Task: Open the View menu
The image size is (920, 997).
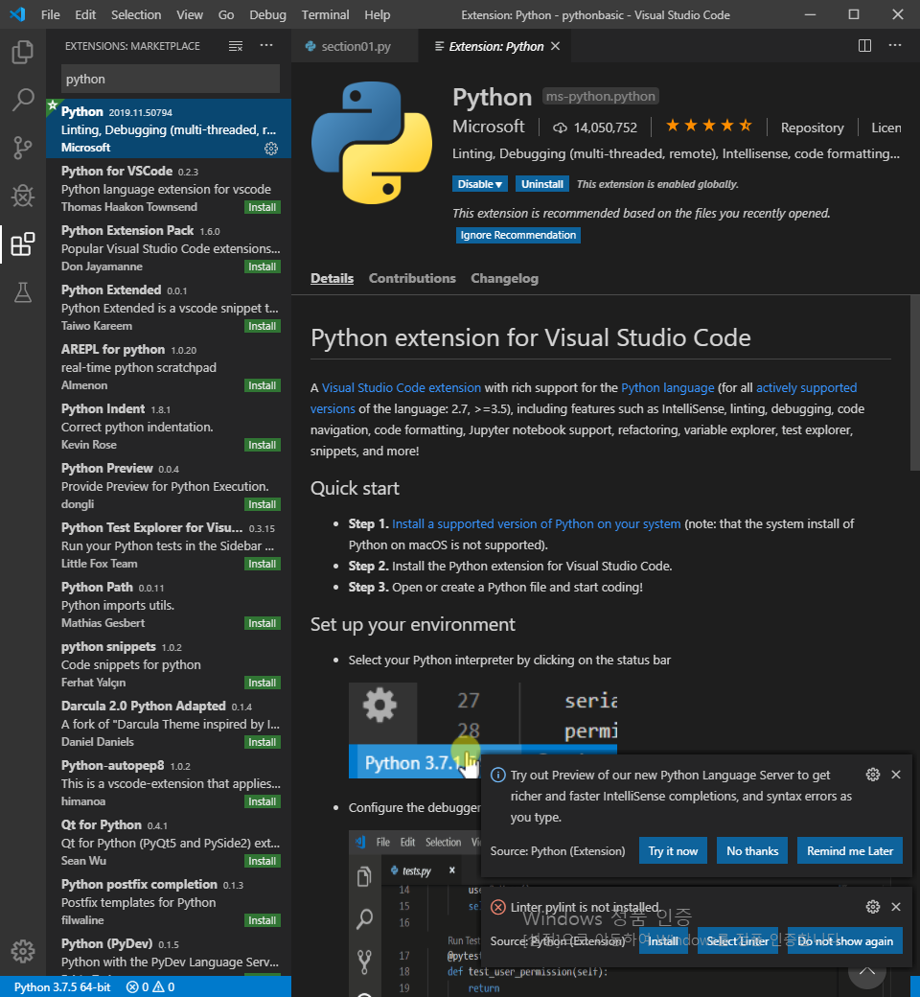Action: click(x=190, y=14)
